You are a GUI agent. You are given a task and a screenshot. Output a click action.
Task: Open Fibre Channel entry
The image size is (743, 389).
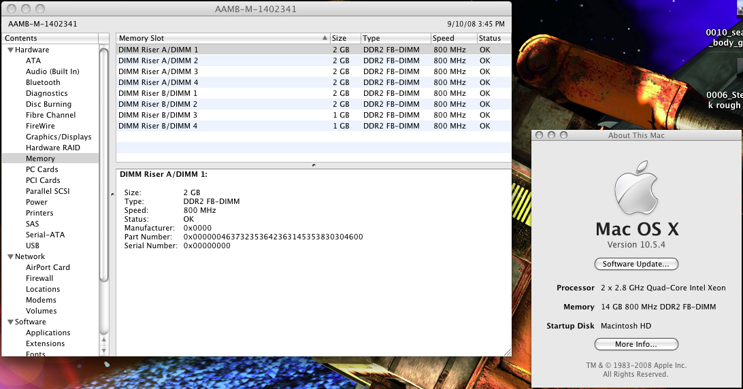pos(51,115)
